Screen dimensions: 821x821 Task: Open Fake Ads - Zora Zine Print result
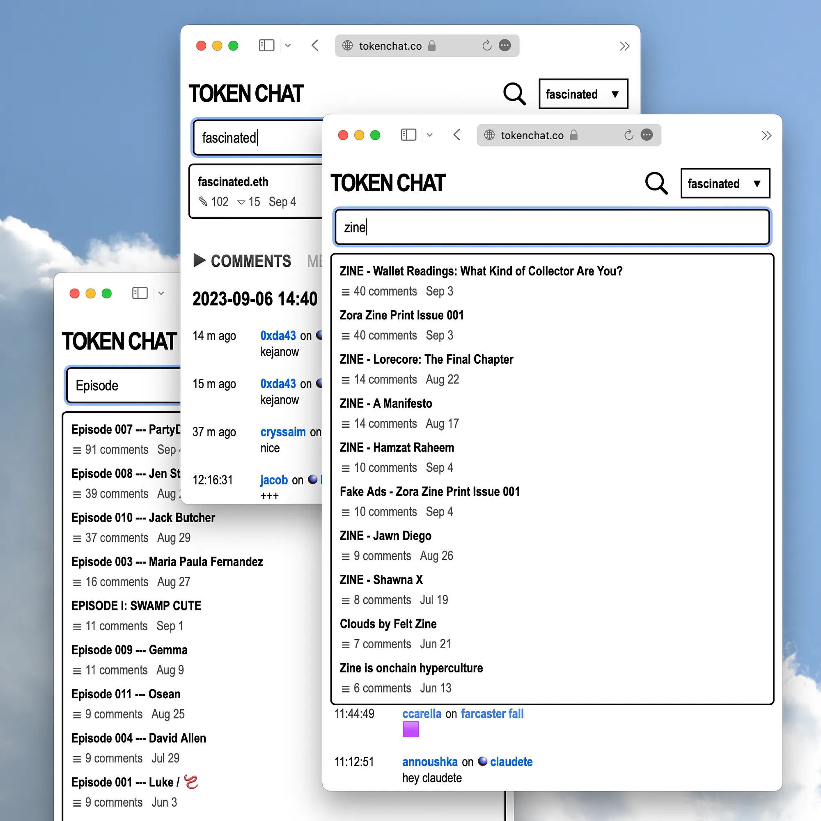(430, 492)
